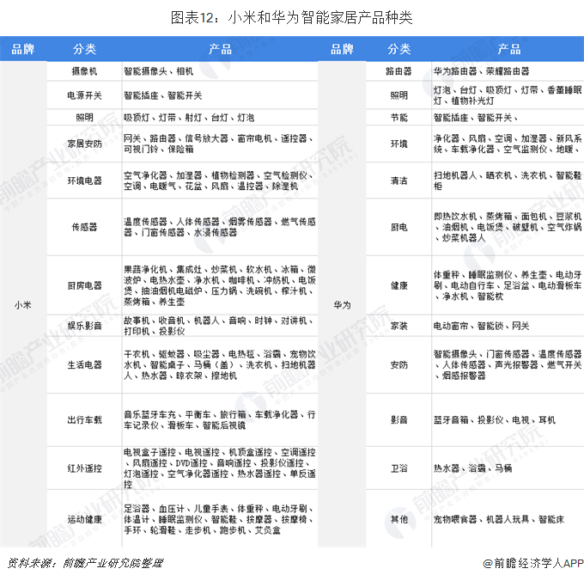Select product cell 电动窗帘、智能锁、网关

(508, 326)
